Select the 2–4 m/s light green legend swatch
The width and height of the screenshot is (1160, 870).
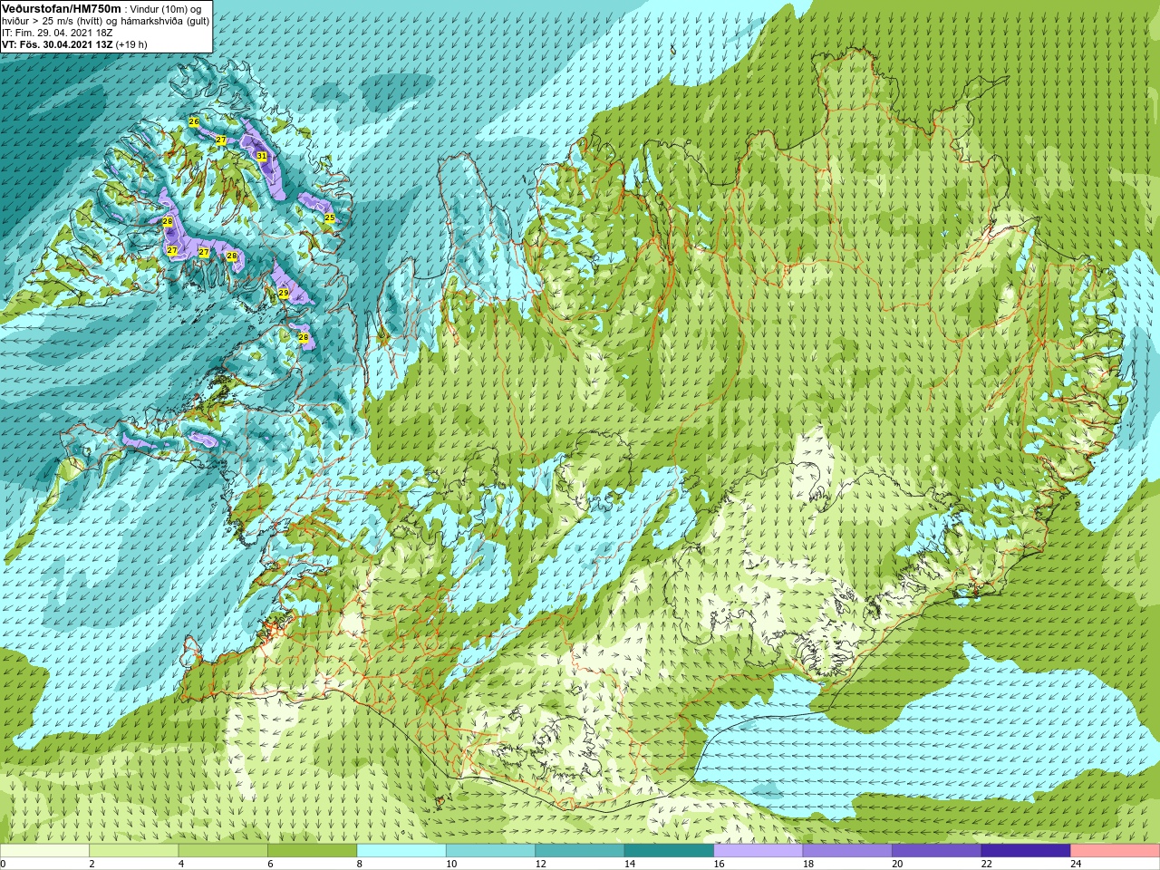coord(134,851)
